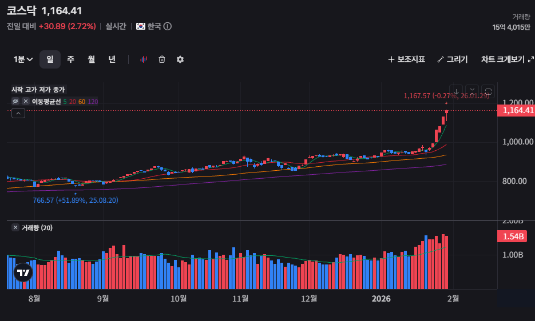Viewport: 535px width, 321px height.
Task: Click the 시작 고가 저가 종가 legend
Action: coord(38,90)
